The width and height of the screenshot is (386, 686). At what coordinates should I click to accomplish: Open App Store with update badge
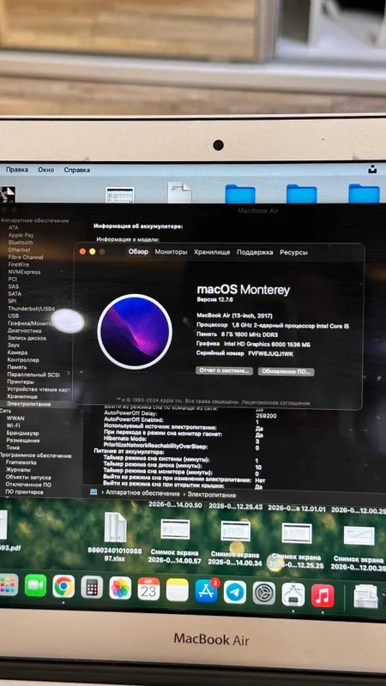click(207, 591)
